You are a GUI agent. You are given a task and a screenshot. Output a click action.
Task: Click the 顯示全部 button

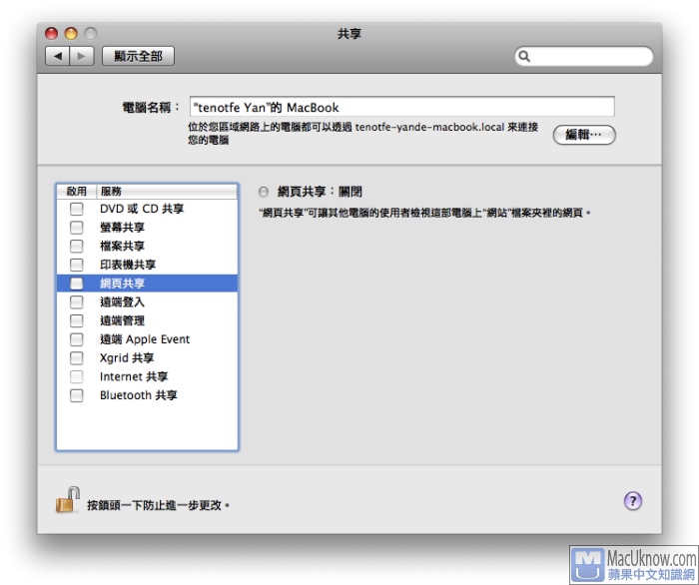click(x=138, y=57)
